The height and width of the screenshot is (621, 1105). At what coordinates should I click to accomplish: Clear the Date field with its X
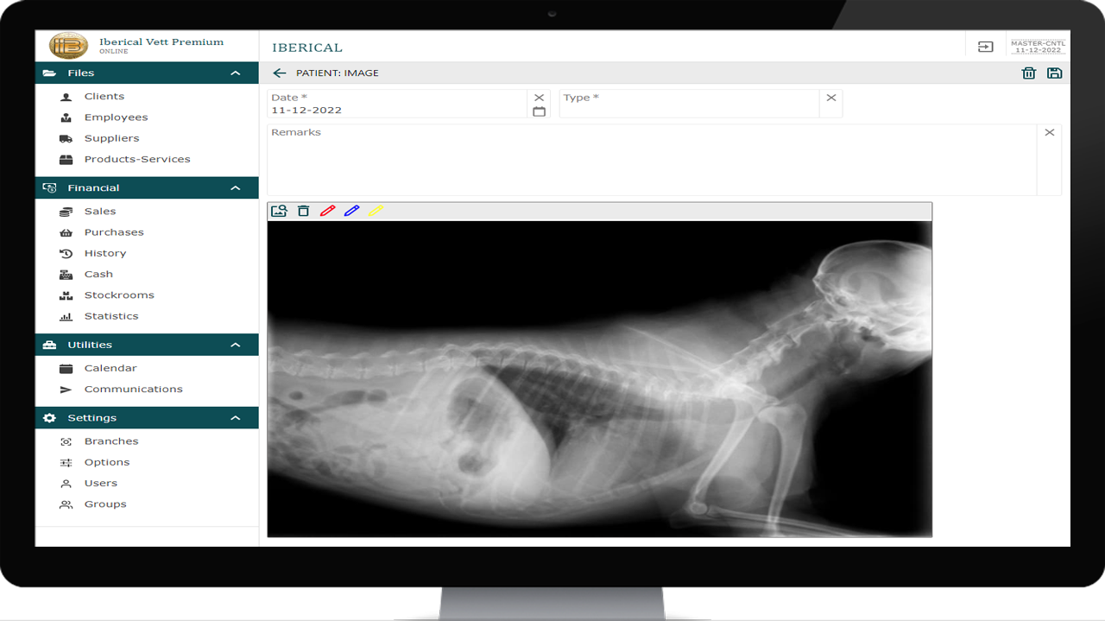540,98
